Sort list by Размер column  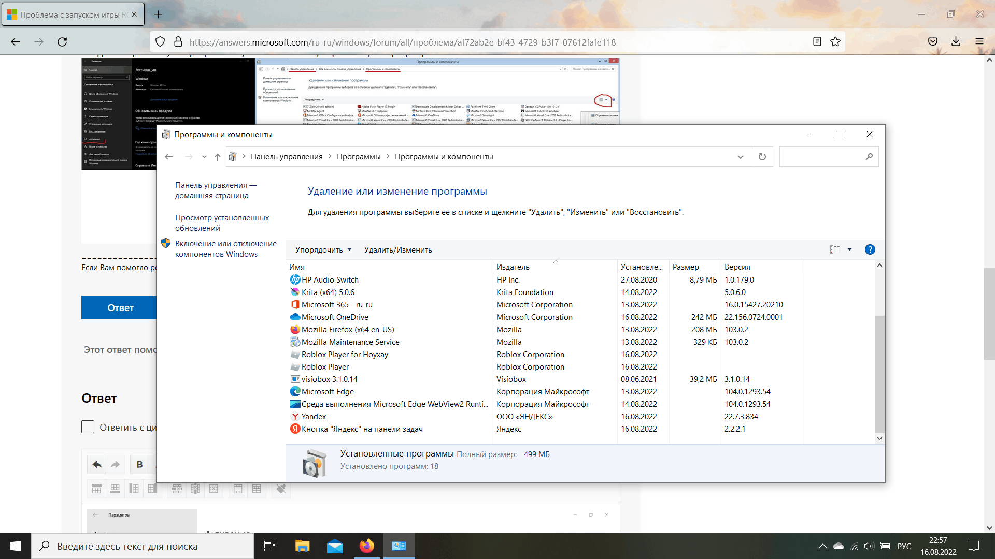695,267
